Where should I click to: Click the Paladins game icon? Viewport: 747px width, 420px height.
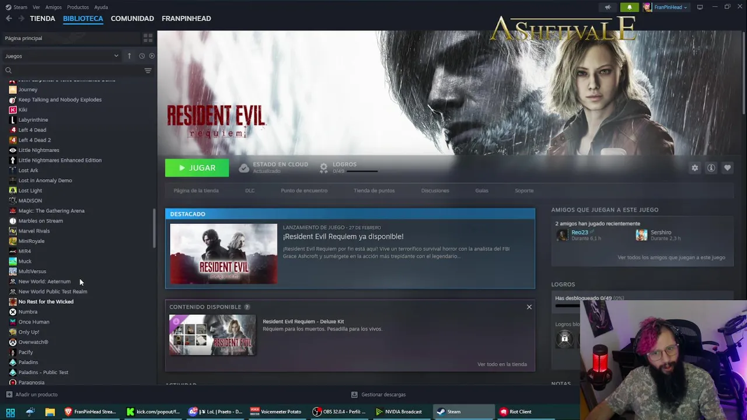pyautogui.click(x=13, y=362)
